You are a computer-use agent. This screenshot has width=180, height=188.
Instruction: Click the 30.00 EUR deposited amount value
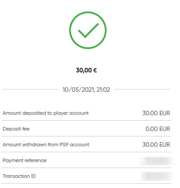click(x=156, y=113)
